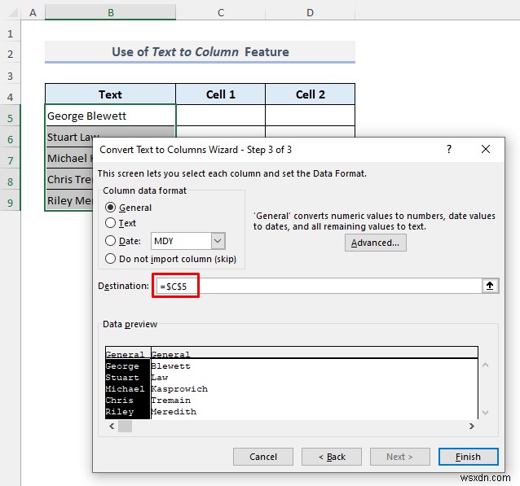Click the grayed-out Next > button
This screenshot has height=486, width=520.
[400, 457]
